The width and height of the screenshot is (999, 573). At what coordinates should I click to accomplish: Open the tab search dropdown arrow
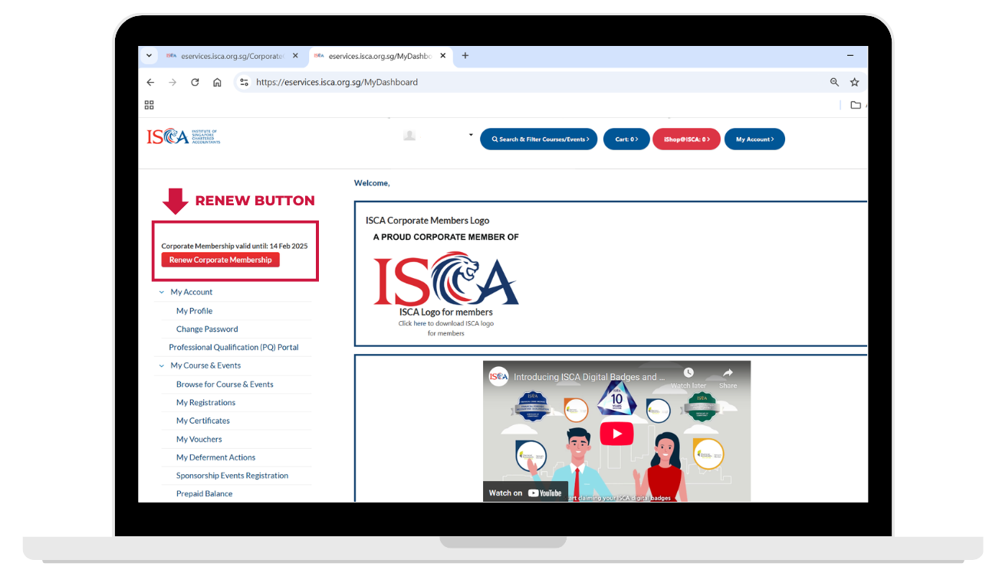pyautogui.click(x=149, y=56)
